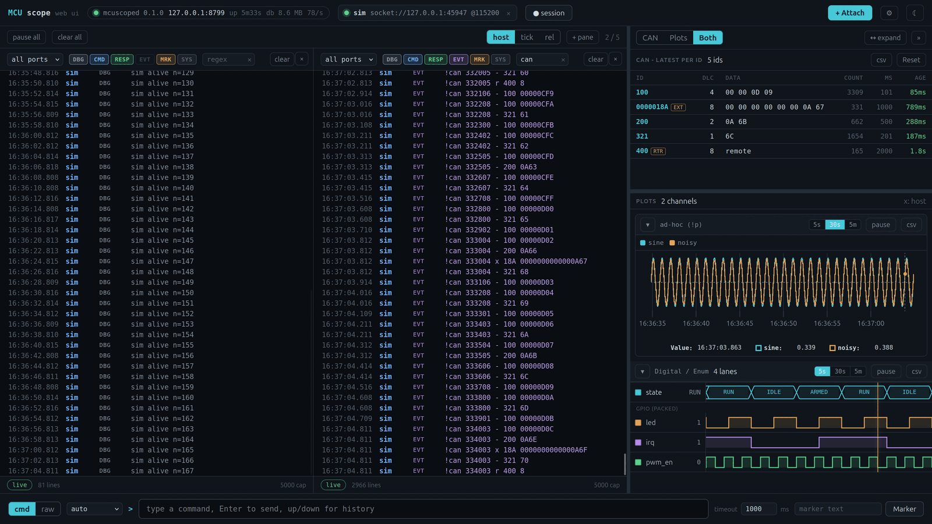
Task: Click the + Attach button
Action: (850, 13)
